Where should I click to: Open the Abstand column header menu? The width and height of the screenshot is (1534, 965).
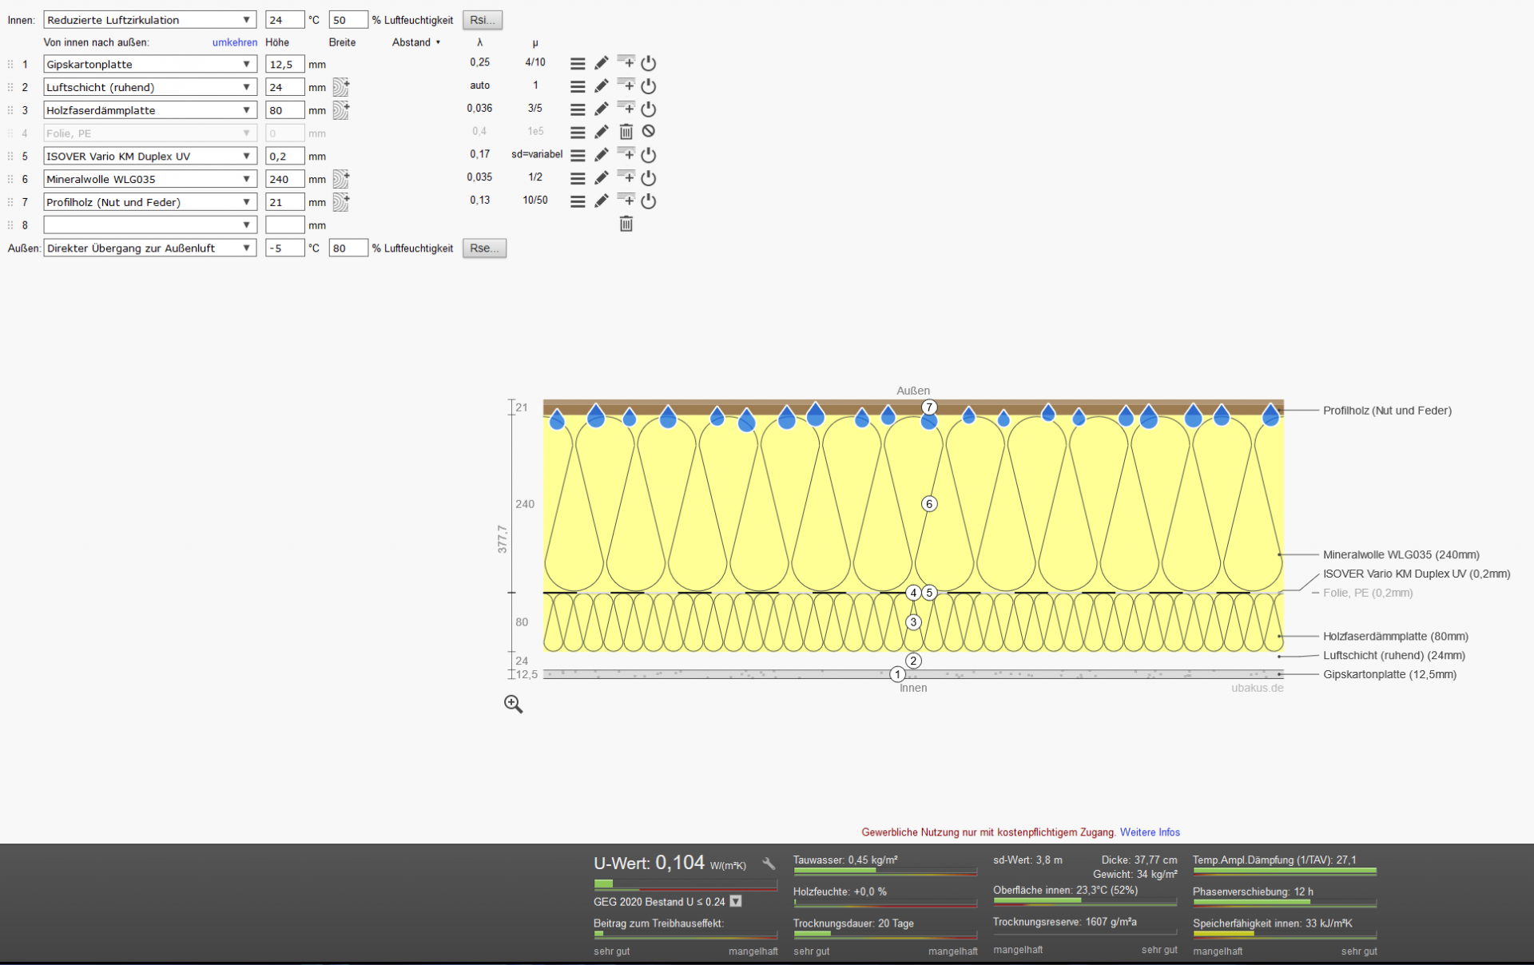pos(416,42)
